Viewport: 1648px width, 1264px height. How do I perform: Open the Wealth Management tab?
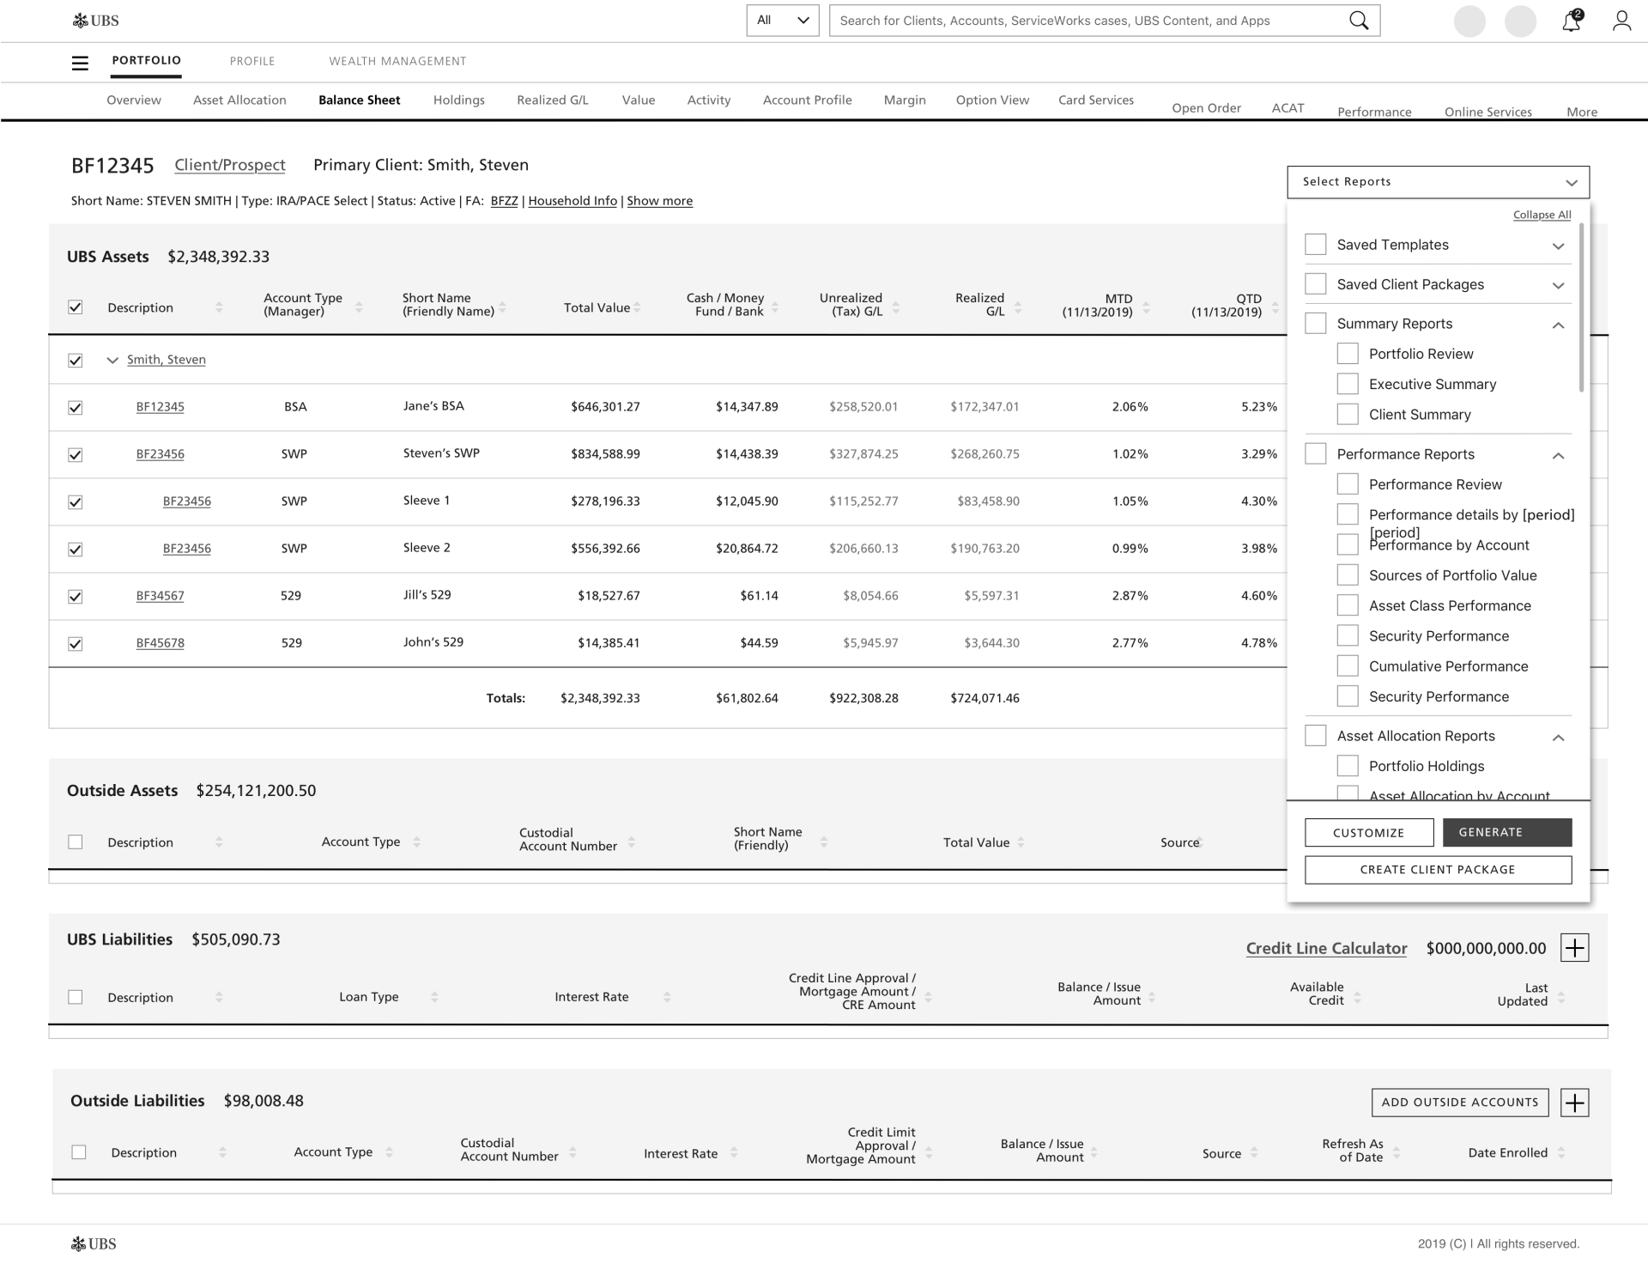coord(397,61)
